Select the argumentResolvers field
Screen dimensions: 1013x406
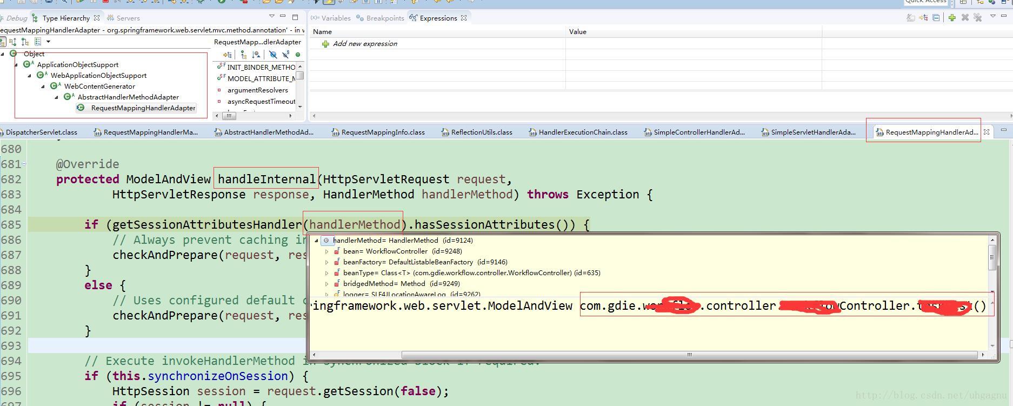253,90
